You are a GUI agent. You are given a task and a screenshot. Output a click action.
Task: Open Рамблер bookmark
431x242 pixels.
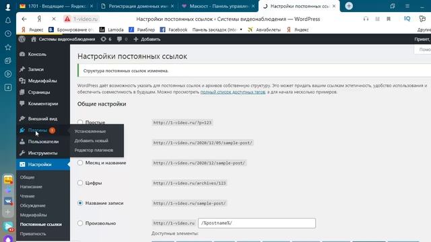tap(142, 30)
